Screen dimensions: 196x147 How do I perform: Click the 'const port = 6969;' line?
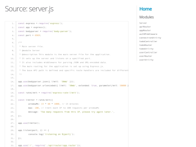tap(29, 35)
